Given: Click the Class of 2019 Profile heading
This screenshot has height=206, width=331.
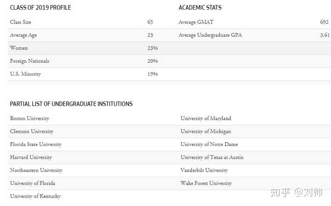Looking at the screenshot, I should click(x=40, y=8).
